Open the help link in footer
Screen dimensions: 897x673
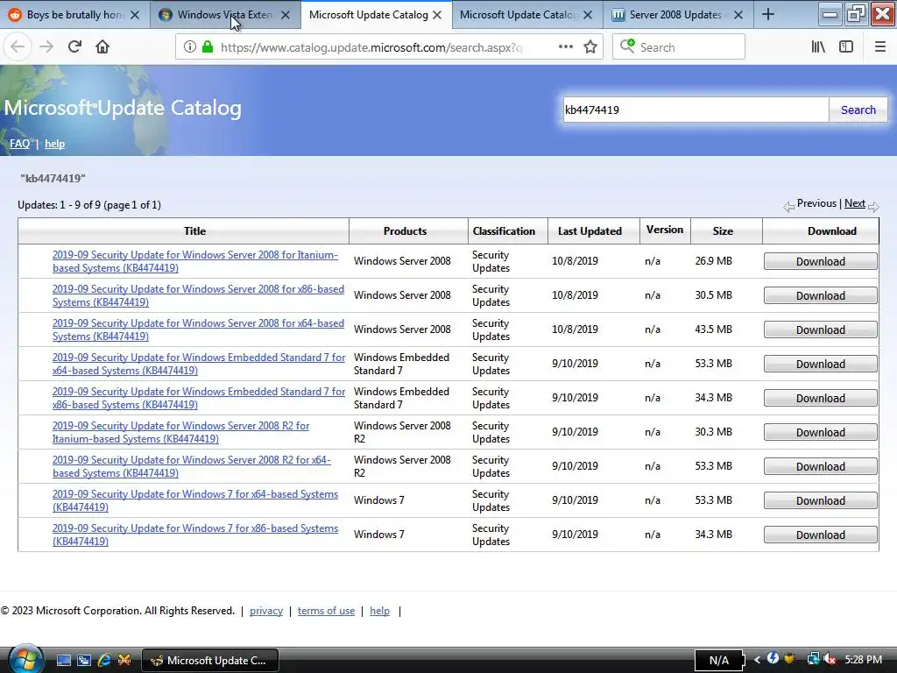pos(380,611)
